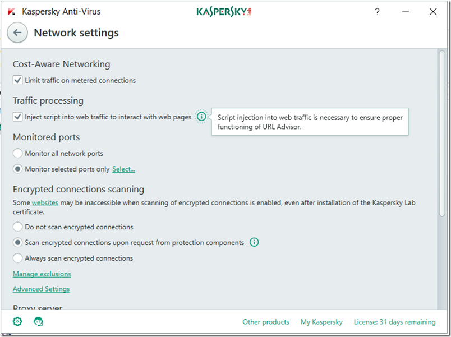Screen dimensions: 451x337
Task: Open Settings via the gear icon
Action: point(17,321)
